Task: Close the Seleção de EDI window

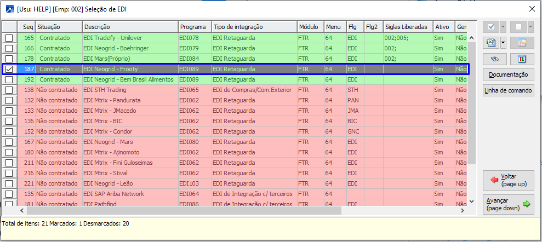Action: pos(532,9)
